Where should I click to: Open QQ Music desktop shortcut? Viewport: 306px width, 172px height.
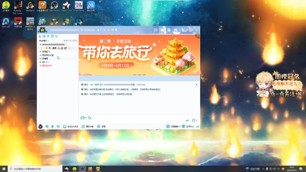(x=6, y=6)
